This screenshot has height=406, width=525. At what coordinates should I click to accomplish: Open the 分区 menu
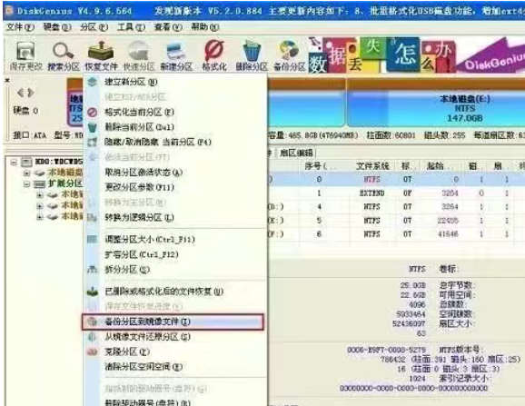94,26
